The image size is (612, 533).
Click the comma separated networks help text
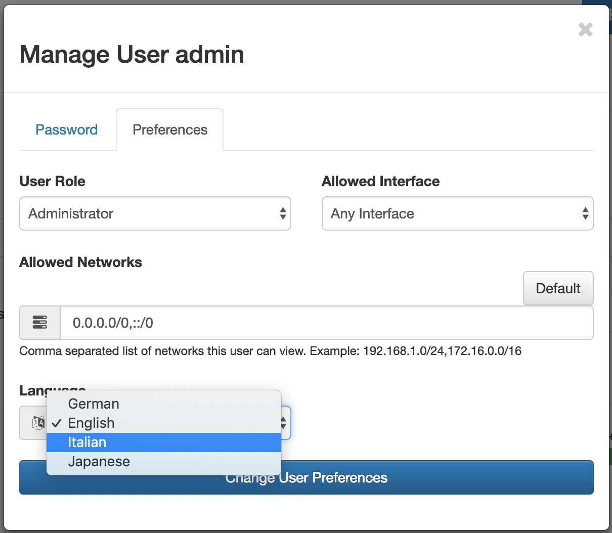(x=270, y=351)
